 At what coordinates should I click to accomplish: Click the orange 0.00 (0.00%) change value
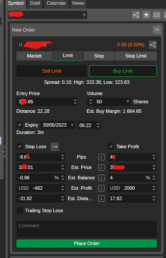pos(131,45)
